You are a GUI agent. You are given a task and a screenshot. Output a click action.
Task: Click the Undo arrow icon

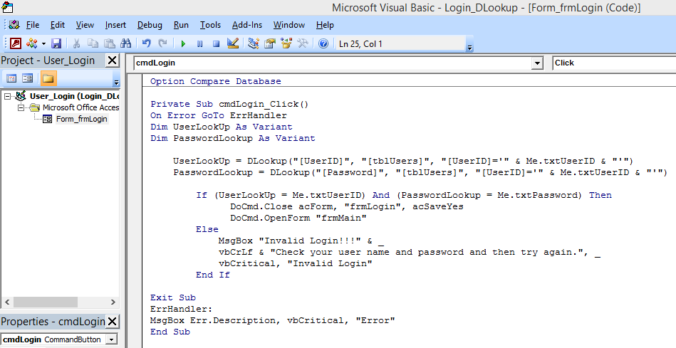[x=147, y=43]
